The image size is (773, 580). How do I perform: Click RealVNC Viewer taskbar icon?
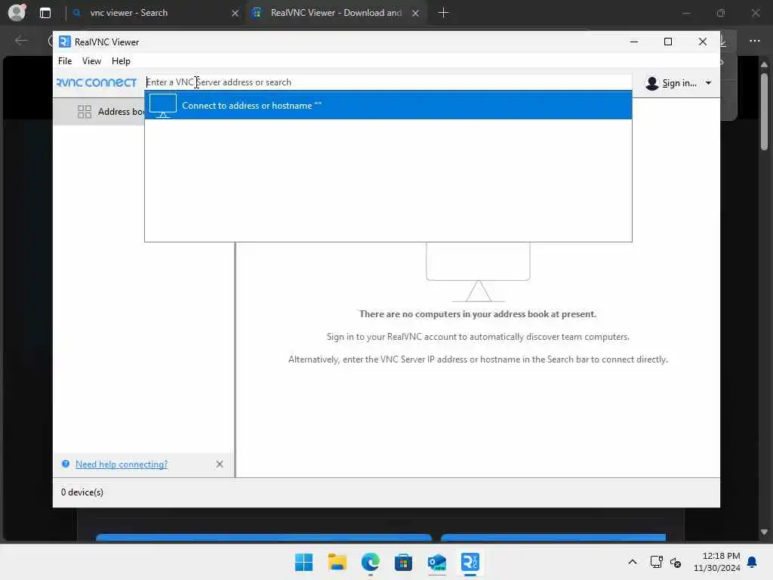(x=470, y=562)
